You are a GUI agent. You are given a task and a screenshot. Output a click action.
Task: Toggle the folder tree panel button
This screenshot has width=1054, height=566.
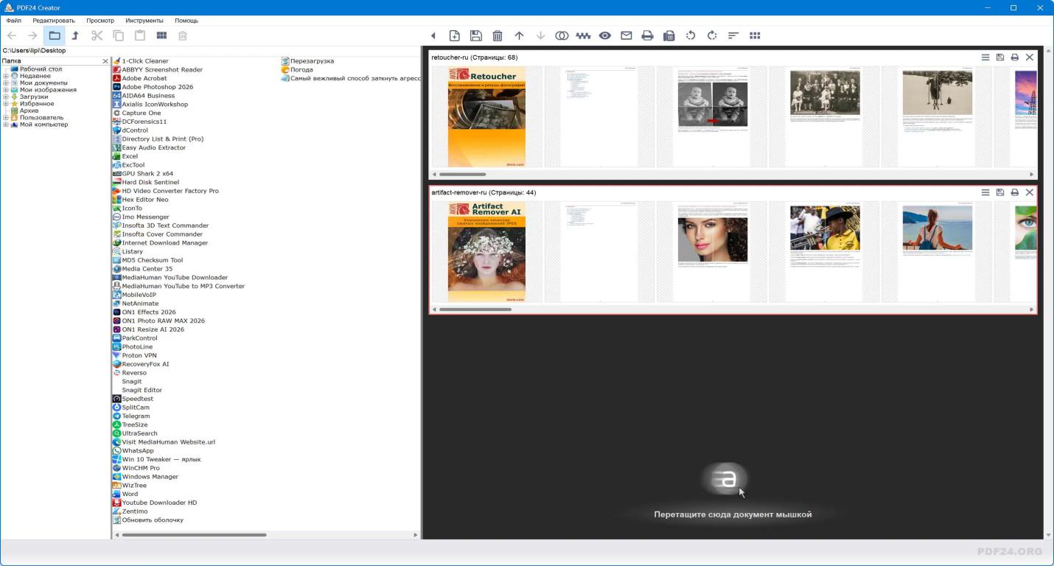[x=55, y=35]
